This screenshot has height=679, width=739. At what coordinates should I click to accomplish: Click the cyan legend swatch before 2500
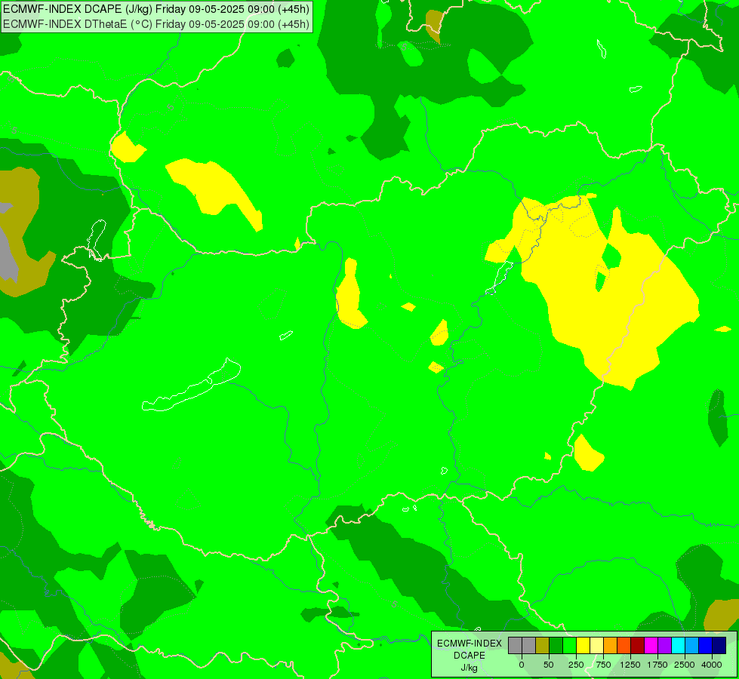678,645
